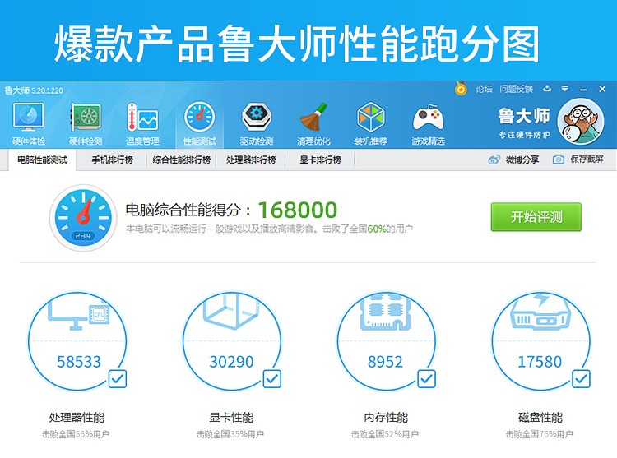This screenshot has height=458, width=617.
Task: Switch to the 手机排行榜 tab
Action: [x=112, y=160]
